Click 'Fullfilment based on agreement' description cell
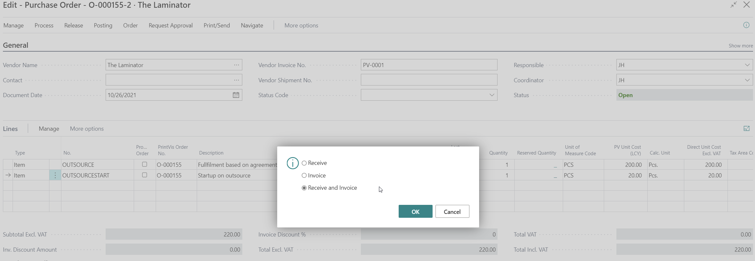The image size is (755, 261). click(237, 165)
